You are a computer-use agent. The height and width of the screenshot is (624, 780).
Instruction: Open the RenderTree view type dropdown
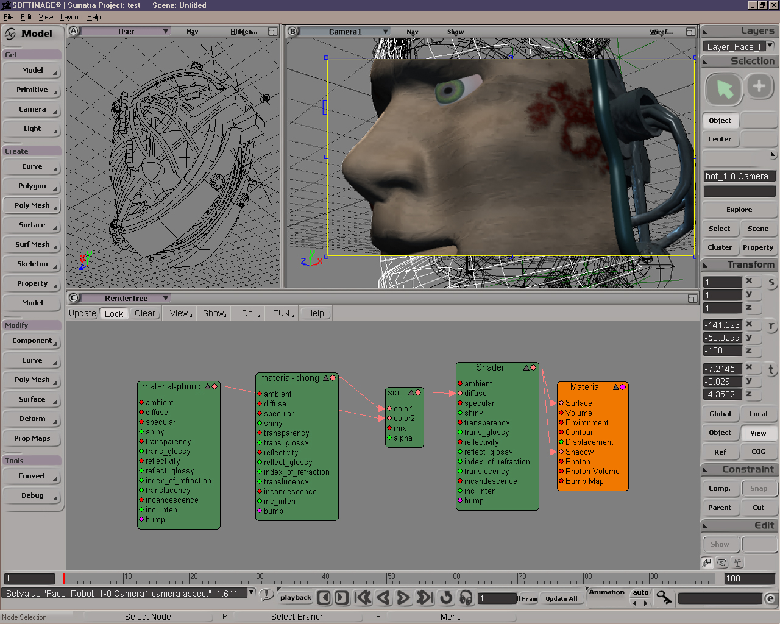click(x=165, y=298)
